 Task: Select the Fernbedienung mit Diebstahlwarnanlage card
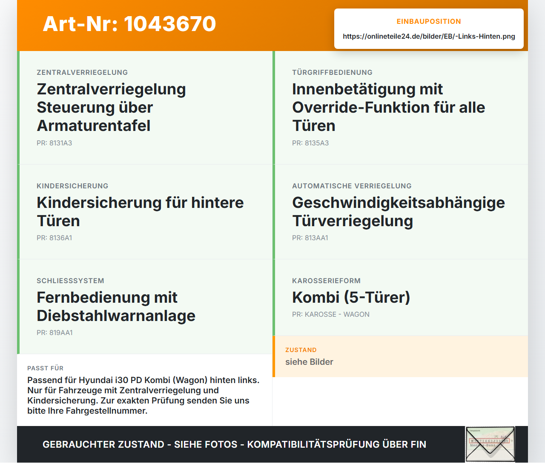point(145,307)
